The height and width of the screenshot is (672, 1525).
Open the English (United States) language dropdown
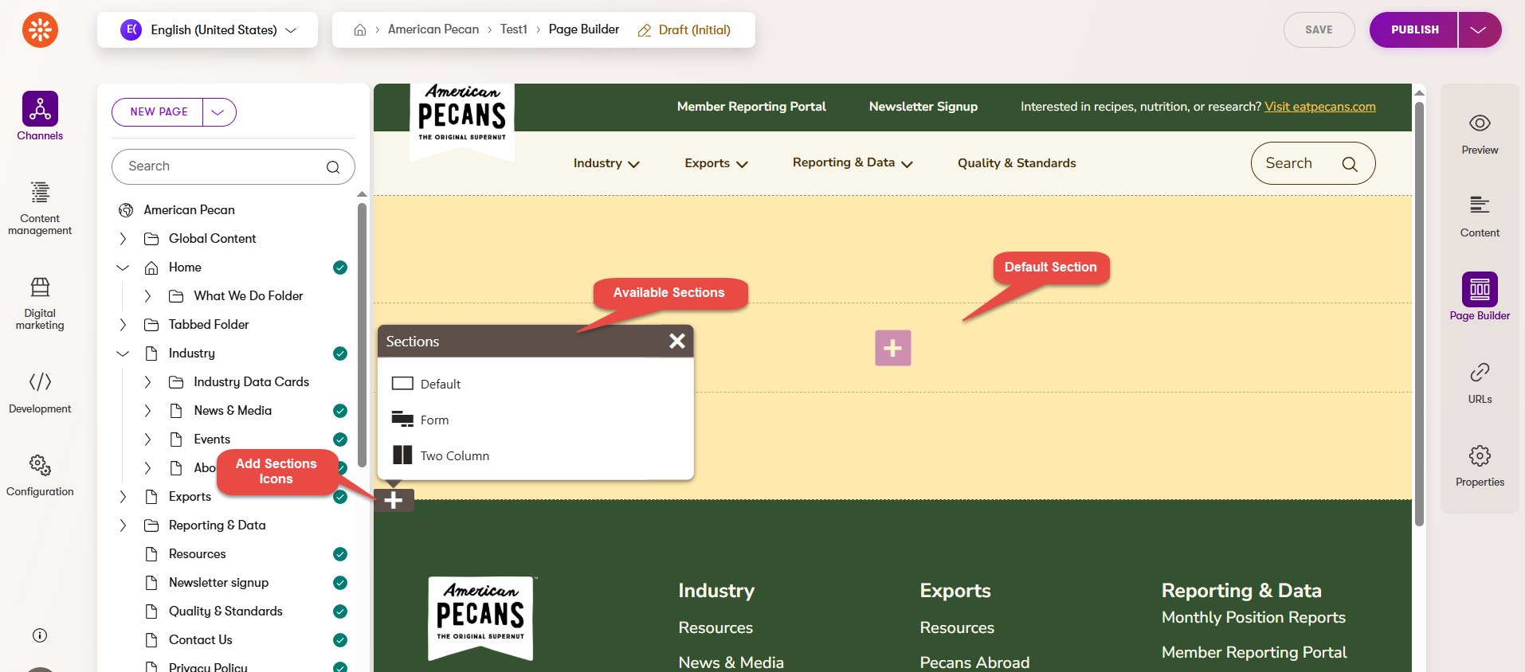[x=208, y=30]
